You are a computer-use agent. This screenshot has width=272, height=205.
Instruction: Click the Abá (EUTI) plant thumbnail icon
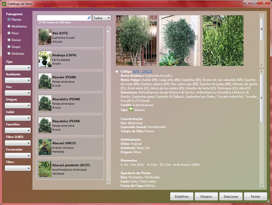click(x=45, y=37)
